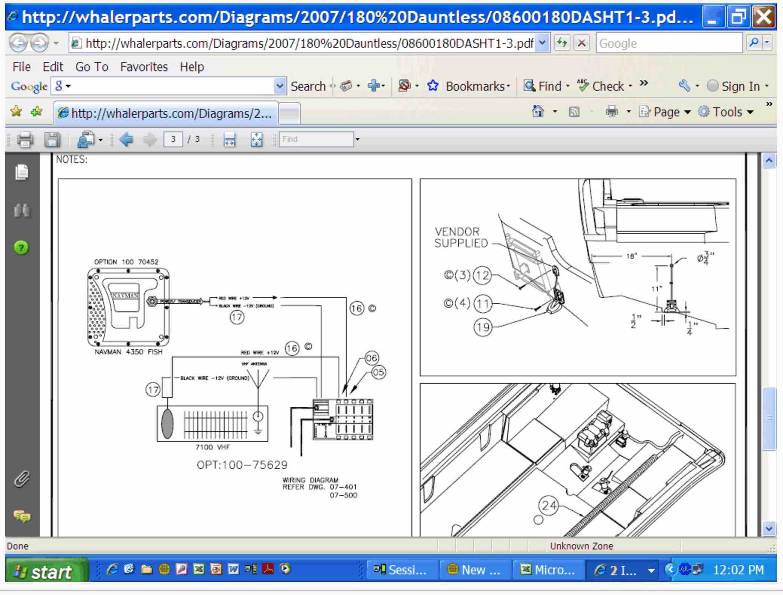Open Bookmarks in the Google toolbar
The height and width of the screenshot is (595, 783).
pyautogui.click(x=469, y=86)
